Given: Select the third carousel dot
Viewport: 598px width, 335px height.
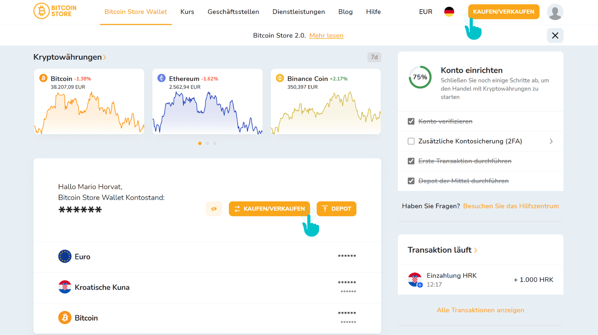Looking at the screenshot, I should [215, 143].
